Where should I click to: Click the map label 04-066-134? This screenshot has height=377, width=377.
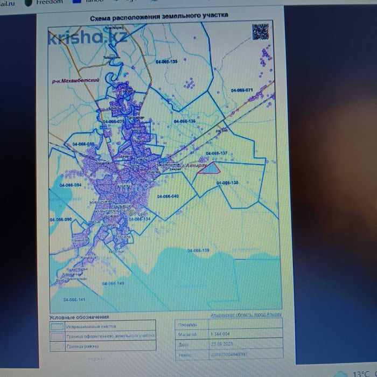click(139, 219)
